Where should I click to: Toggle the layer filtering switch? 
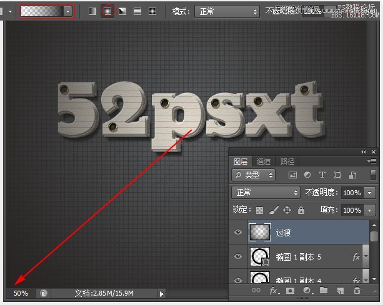(x=373, y=175)
